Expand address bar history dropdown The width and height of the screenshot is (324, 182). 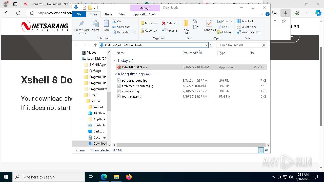coord(206,45)
